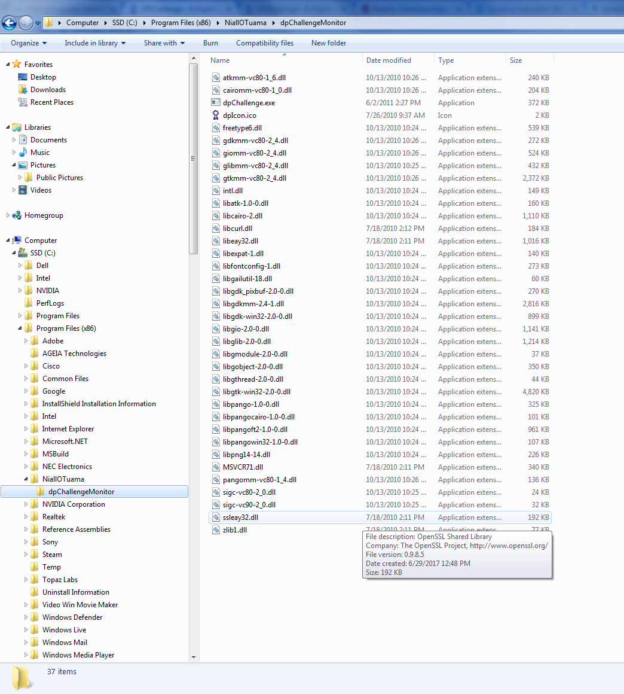Click the Downloads folder icon
Screen dimensions: 624x694
click(x=23, y=89)
